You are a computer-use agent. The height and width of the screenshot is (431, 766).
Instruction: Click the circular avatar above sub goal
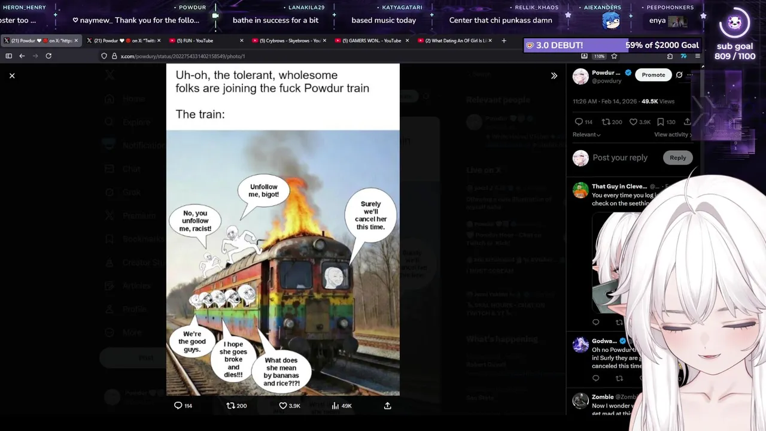734,23
